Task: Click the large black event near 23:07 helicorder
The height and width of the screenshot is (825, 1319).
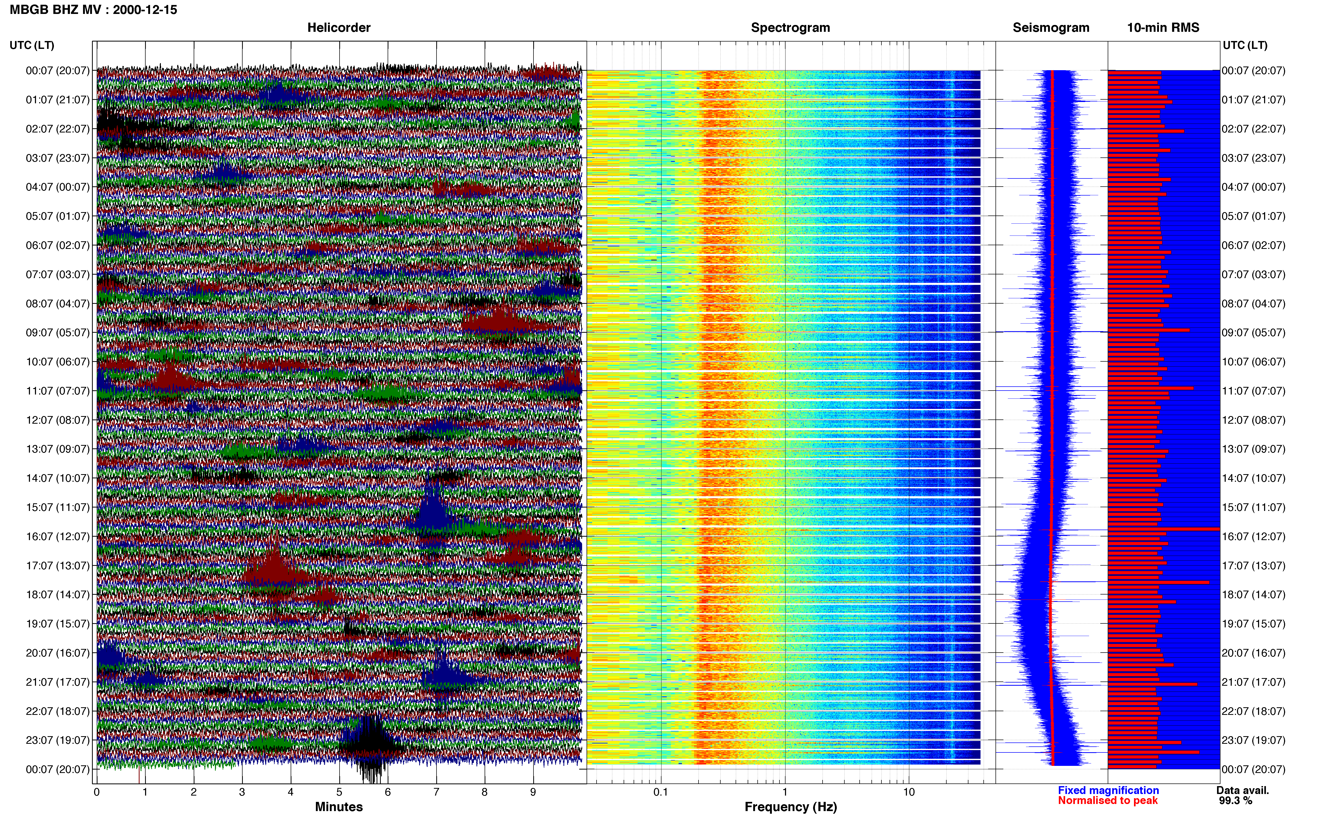Action: pyautogui.click(x=373, y=747)
